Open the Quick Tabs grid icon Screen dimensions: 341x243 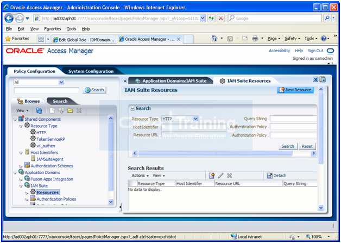(41, 39)
